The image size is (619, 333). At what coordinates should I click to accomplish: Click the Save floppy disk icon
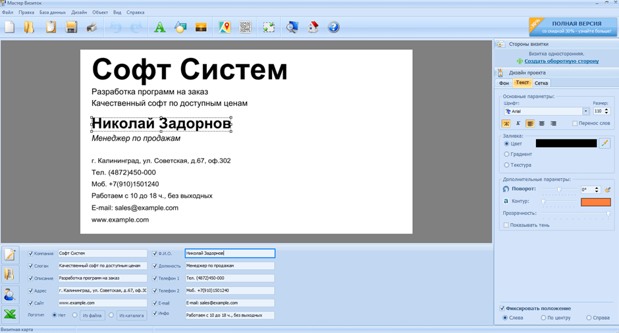pos(71,28)
